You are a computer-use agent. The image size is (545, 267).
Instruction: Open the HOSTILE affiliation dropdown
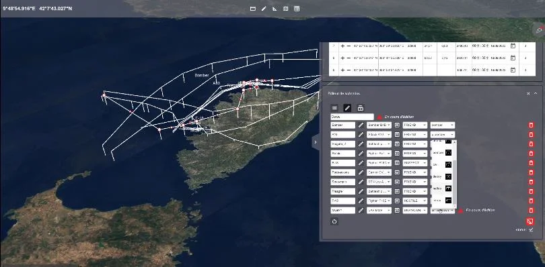[x=415, y=201]
